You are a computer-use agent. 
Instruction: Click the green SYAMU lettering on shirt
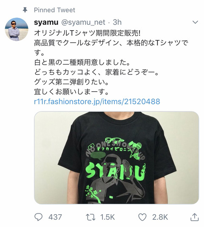point(116,172)
